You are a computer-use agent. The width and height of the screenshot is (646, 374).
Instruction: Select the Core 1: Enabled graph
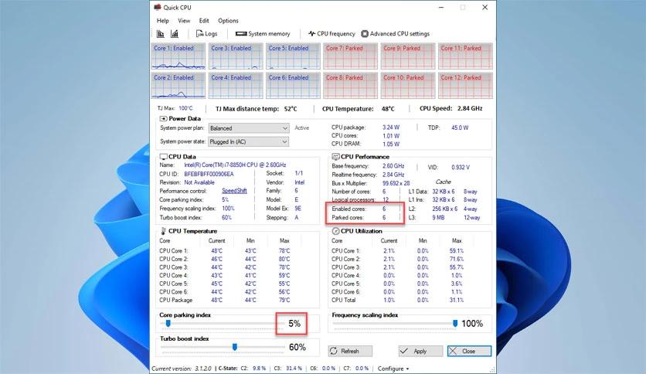point(178,56)
